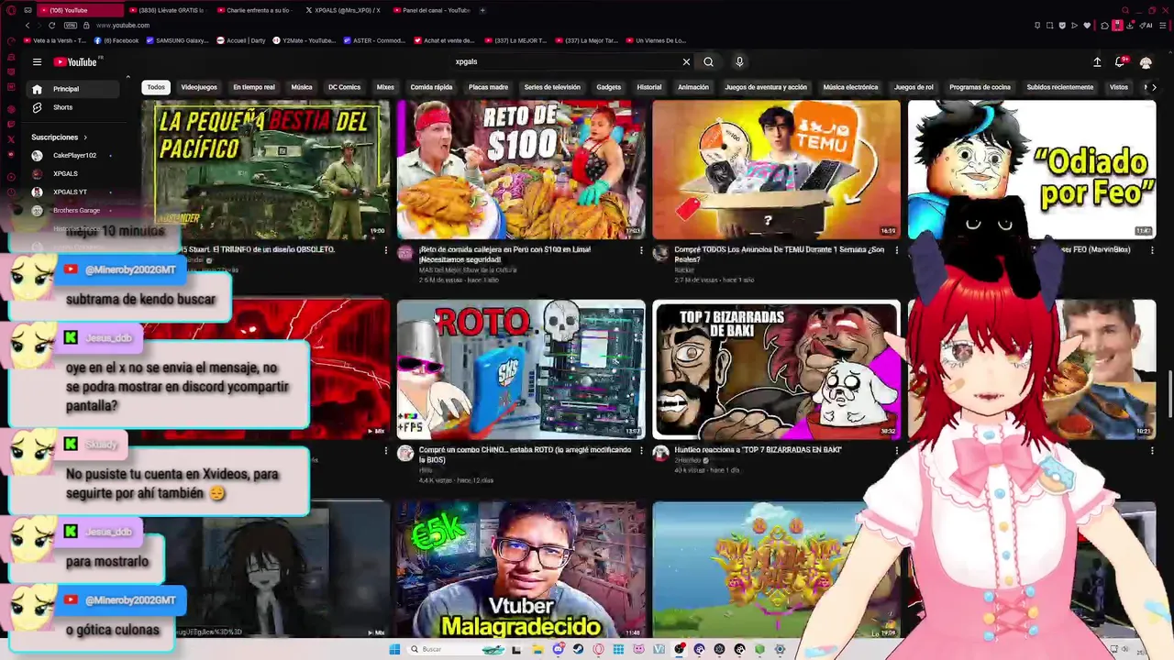
Task: Open the Stuart tank video options menu
Action: point(385,250)
